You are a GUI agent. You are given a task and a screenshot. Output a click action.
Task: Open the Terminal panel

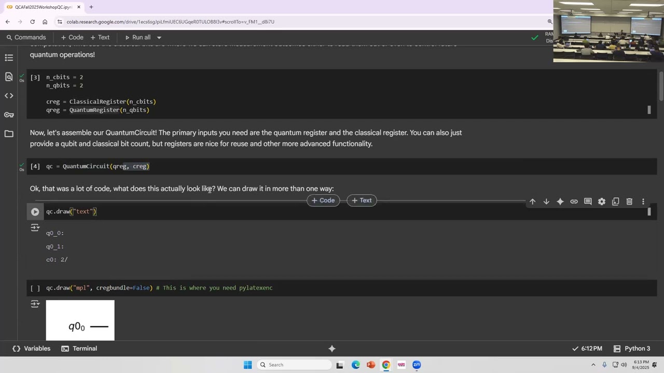[79, 349]
